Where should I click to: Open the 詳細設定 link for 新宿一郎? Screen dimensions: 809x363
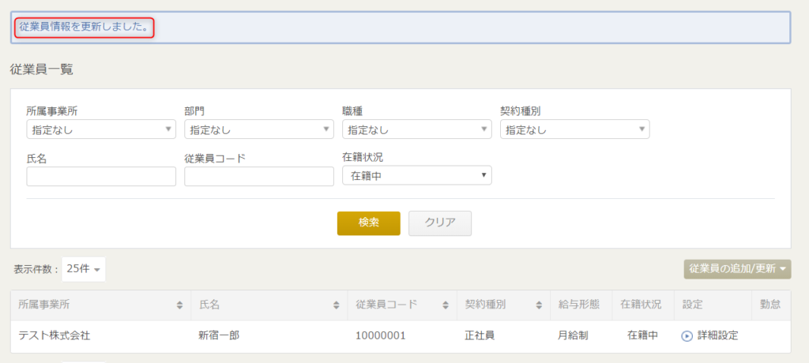[x=717, y=335]
